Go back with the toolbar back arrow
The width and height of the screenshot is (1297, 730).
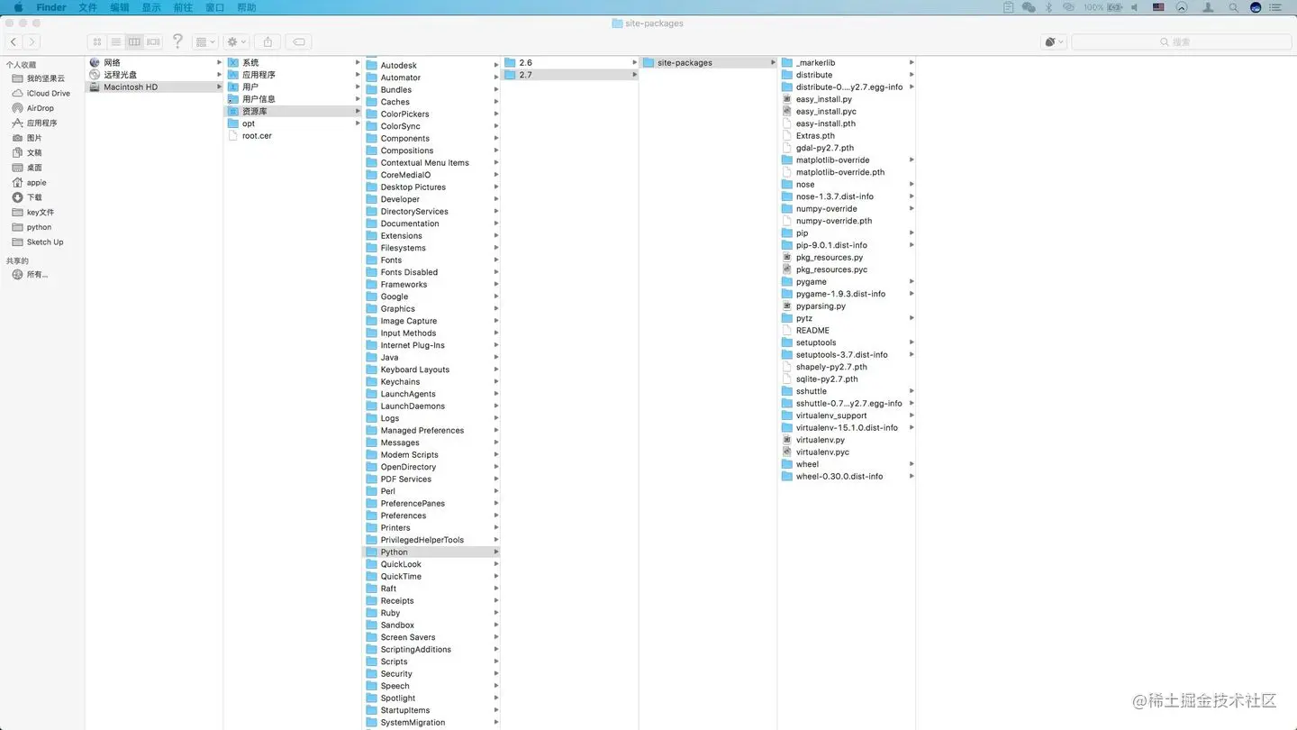coord(14,41)
